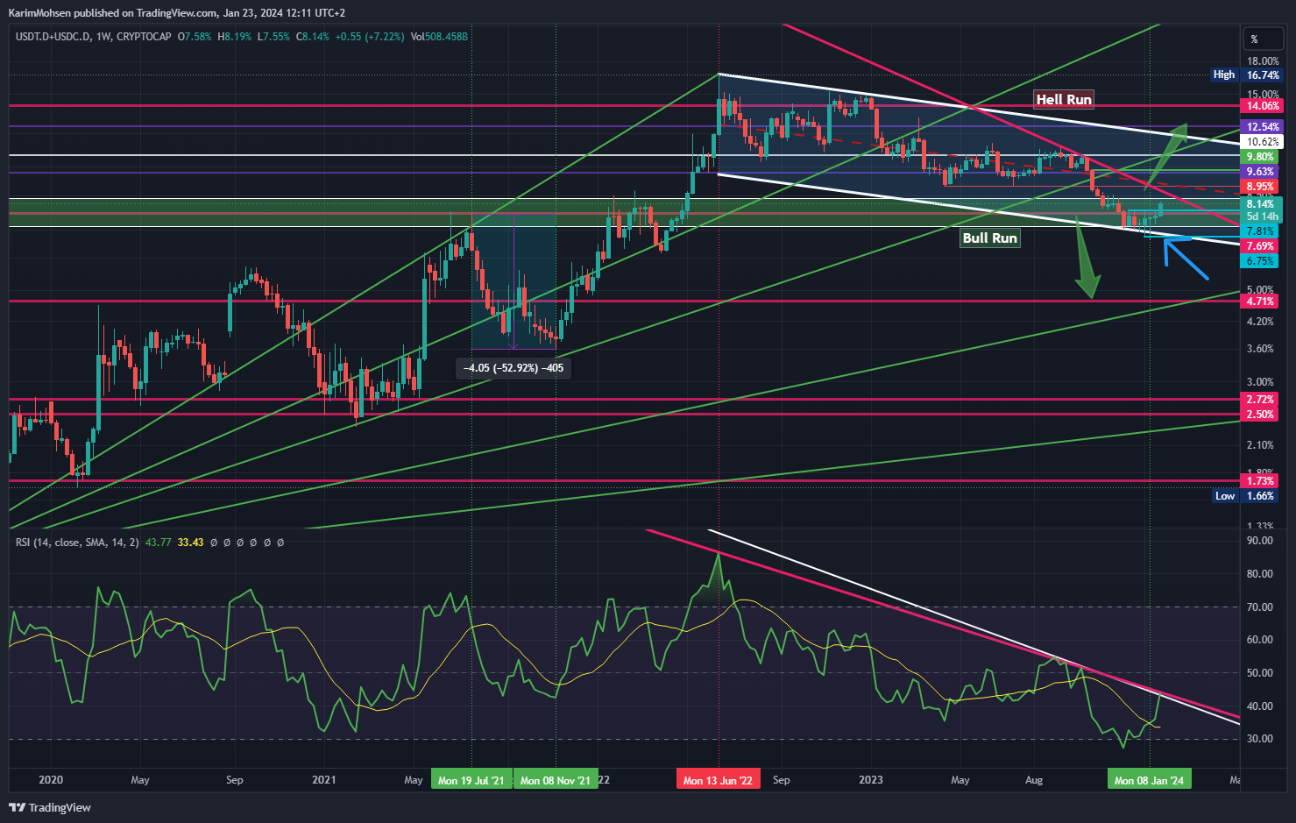The width and height of the screenshot is (1296, 823).
Task: Click the RSI indicator legend title
Action: [77, 543]
